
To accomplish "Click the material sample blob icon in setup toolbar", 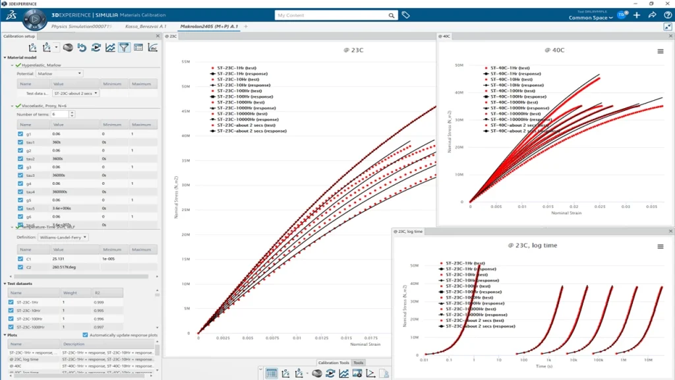I will point(68,47).
